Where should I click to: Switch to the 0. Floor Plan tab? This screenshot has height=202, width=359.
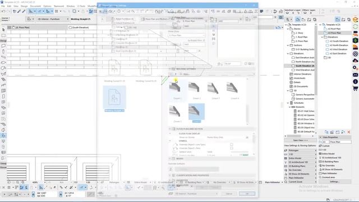(x=38, y=27)
